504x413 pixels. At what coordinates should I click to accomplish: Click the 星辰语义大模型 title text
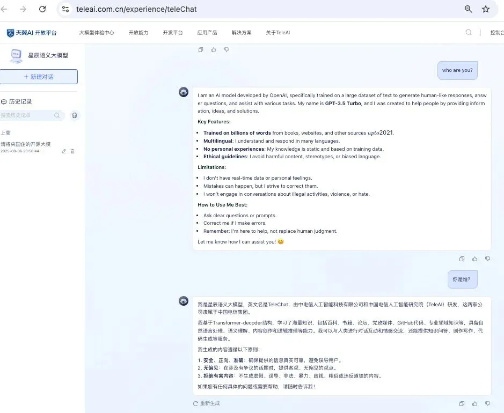[x=48, y=56]
